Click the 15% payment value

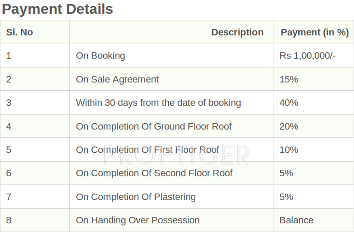289,79
